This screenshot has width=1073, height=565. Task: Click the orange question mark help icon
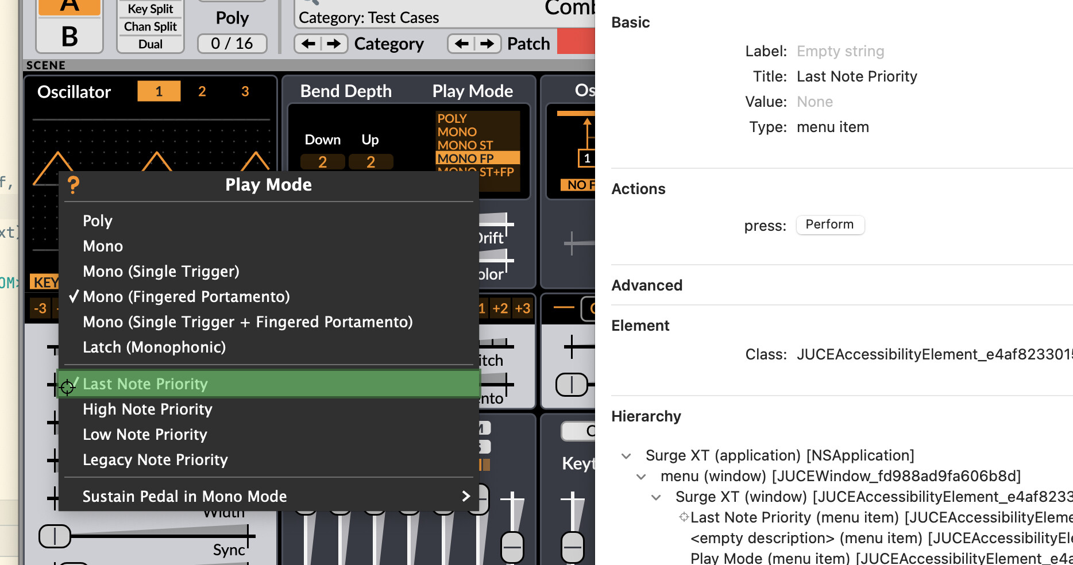pyautogui.click(x=73, y=185)
